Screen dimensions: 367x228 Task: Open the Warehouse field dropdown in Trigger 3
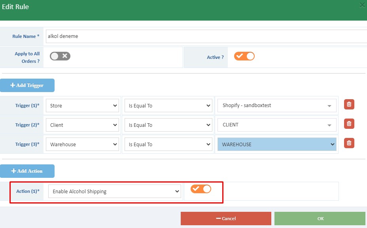point(82,144)
